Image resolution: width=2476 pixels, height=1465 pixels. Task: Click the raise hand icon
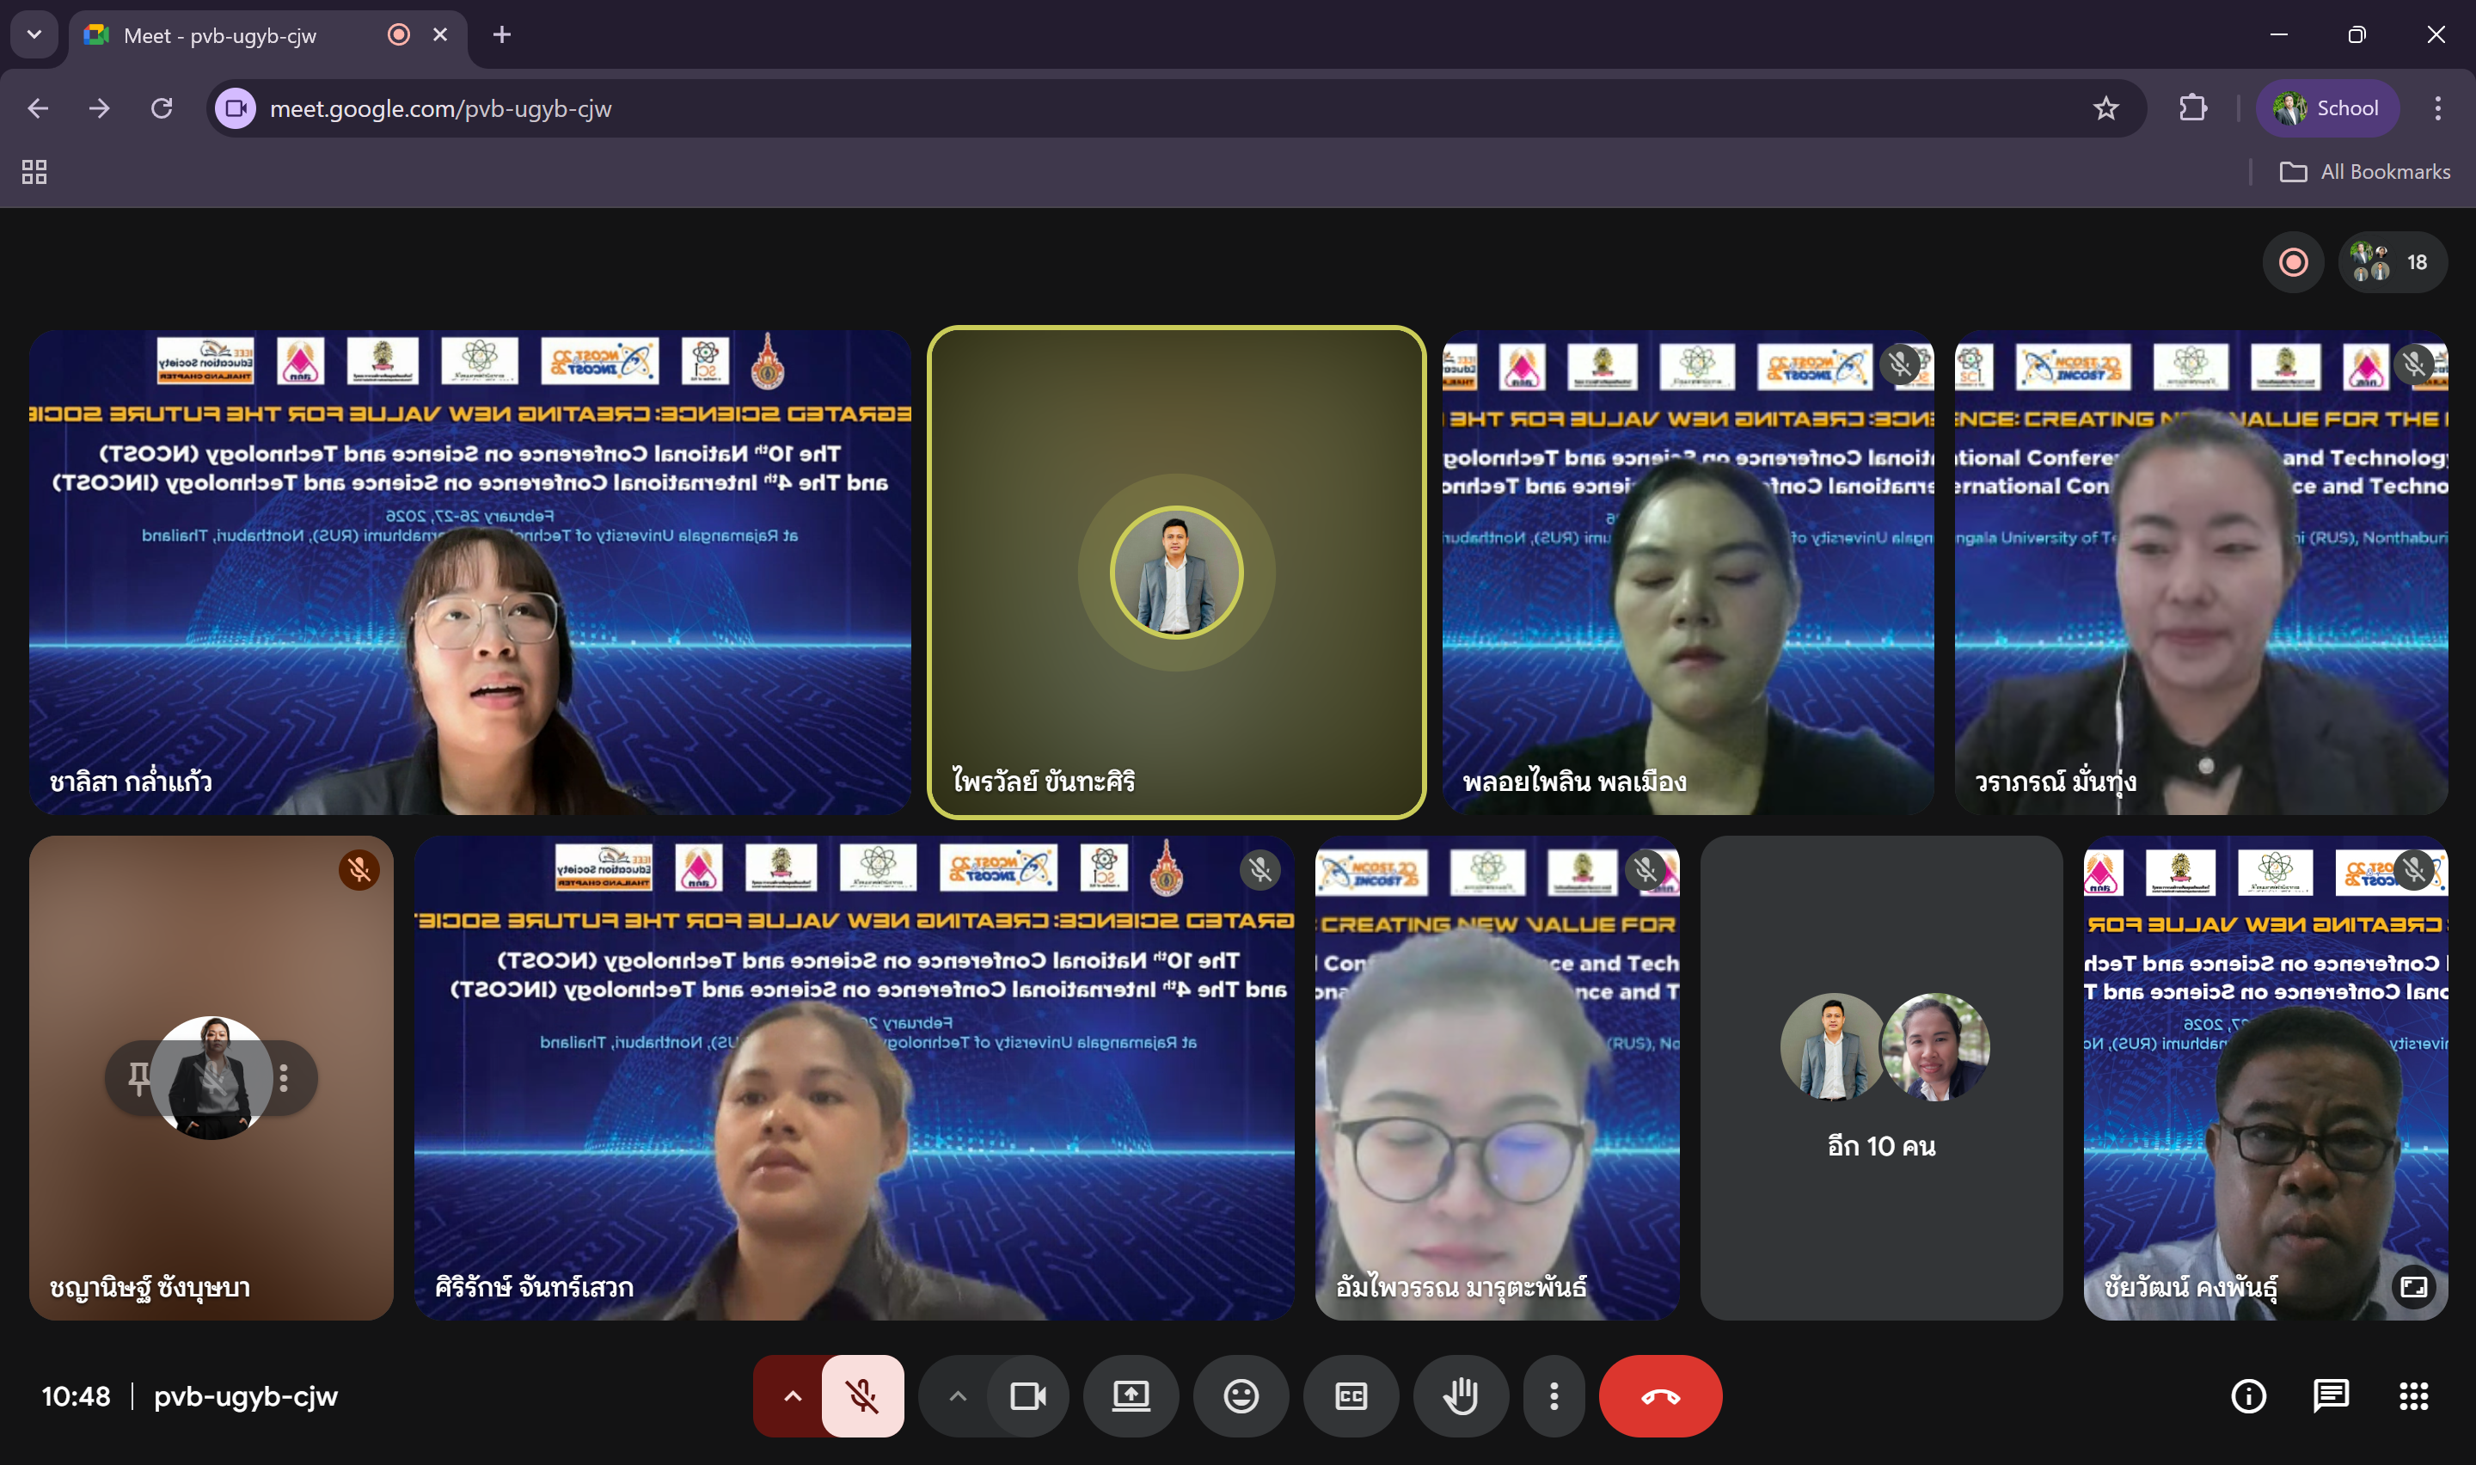coord(1461,1396)
